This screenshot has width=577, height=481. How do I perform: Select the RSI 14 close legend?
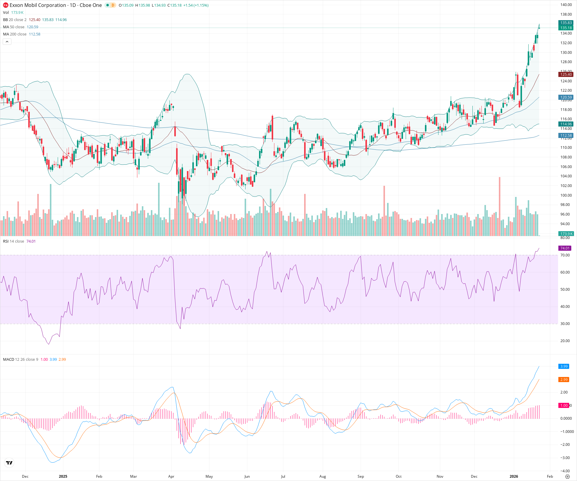point(14,241)
